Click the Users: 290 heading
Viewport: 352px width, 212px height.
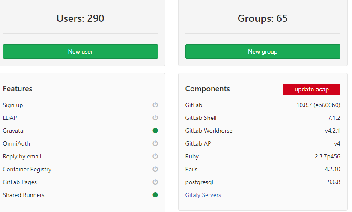tap(80, 18)
